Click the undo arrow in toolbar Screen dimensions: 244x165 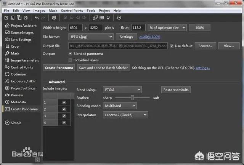pos(37,18)
